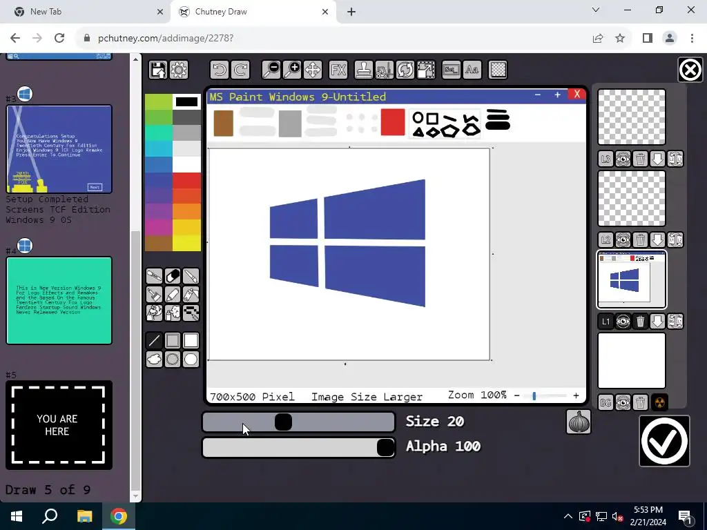The height and width of the screenshot is (530, 707).
Task: Choose the freeform blob shape
Action: click(154, 359)
